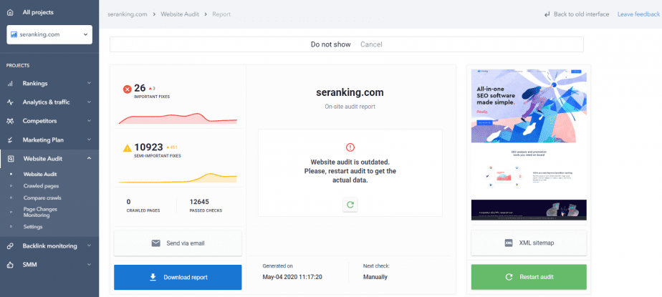Click the May-04 2020 11:17:20 generated date

point(292,277)
